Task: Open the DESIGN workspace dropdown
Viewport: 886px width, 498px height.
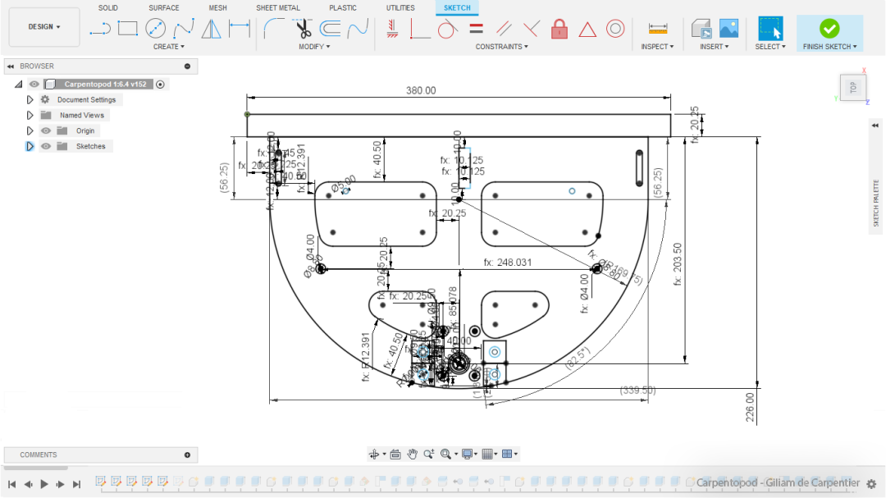Action: coord(44,26)
